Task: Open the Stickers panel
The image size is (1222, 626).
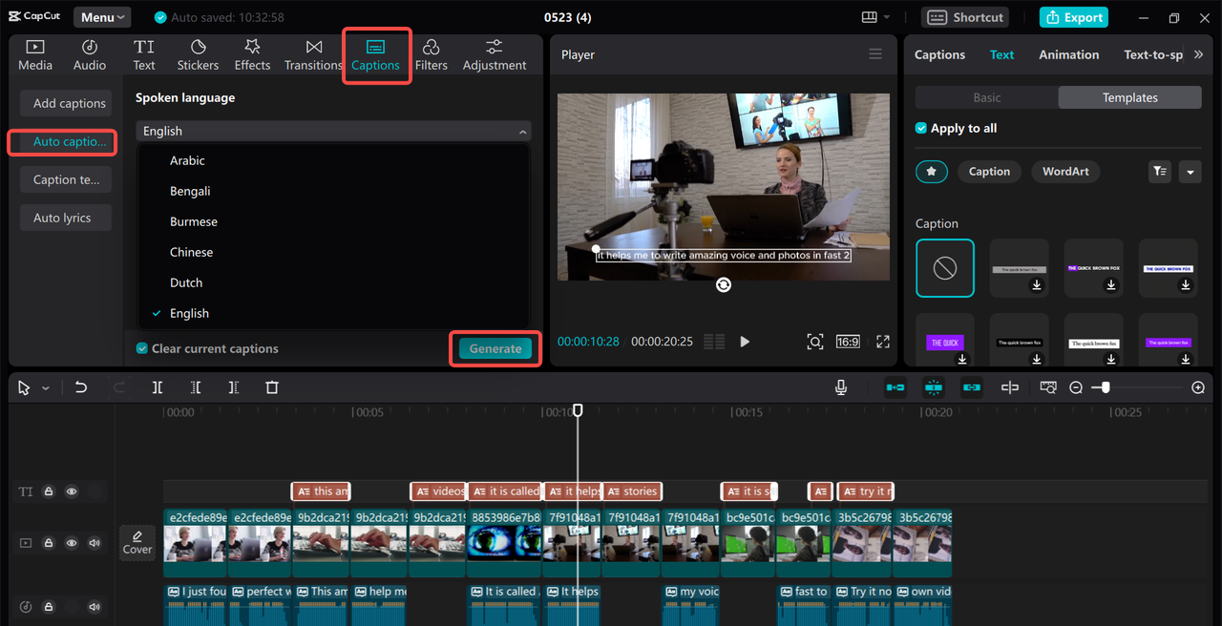Action: pos(198,55)
